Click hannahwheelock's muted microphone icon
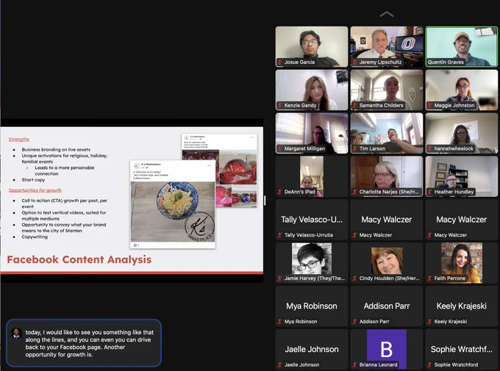 (429, 148)
